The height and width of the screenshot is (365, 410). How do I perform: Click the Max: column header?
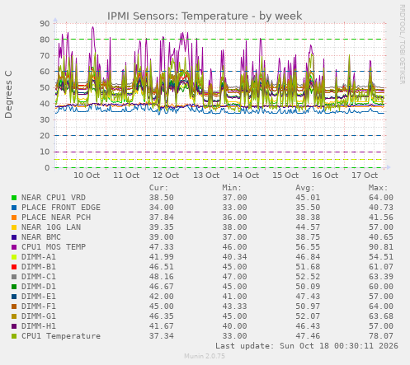(x=378, y=188)
